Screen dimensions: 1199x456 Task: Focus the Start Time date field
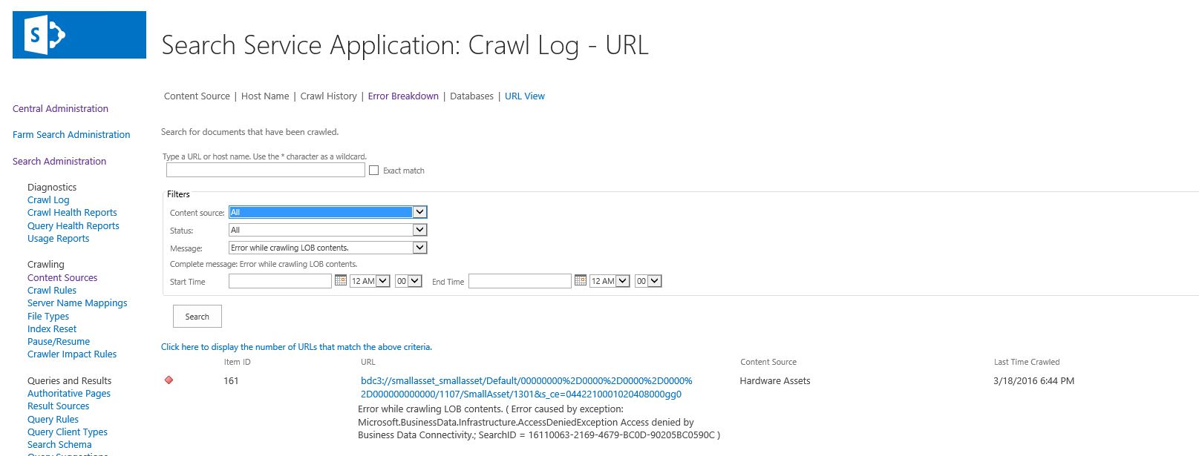click(x=280, y=281)
